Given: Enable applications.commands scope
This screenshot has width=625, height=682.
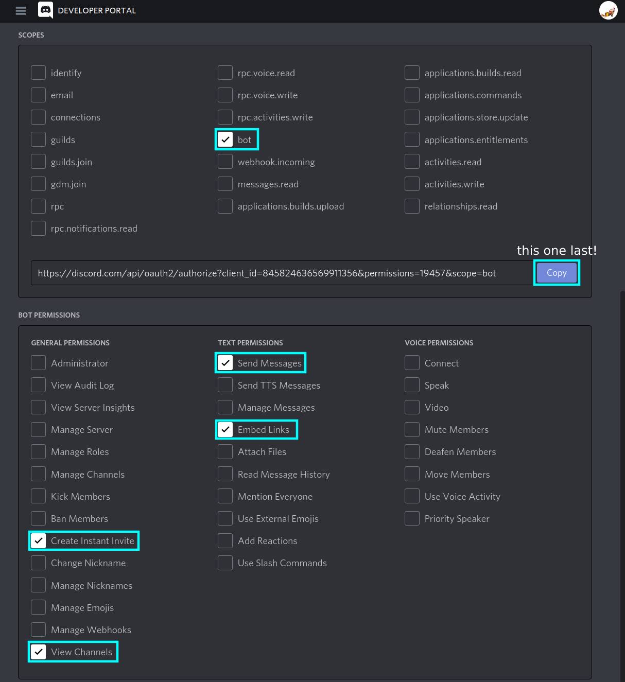Looking at the screenshot, I should click(412, 95).
